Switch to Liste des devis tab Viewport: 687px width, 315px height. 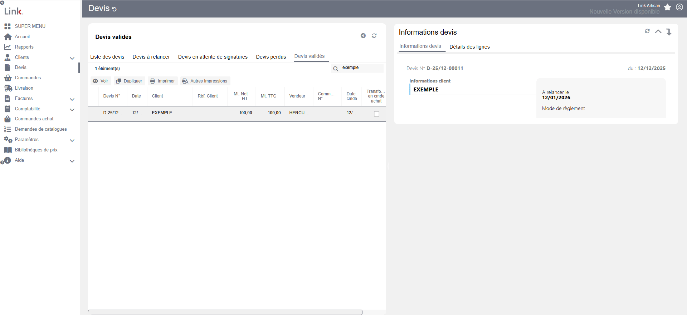pyautogui.click(x=107, y=57)
